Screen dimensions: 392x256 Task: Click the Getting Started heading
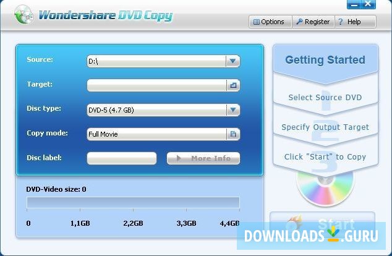[x=325, y=60]
